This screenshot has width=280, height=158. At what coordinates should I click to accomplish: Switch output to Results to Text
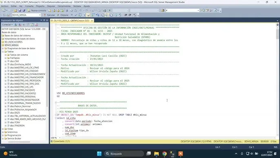(x=103, y=15)
